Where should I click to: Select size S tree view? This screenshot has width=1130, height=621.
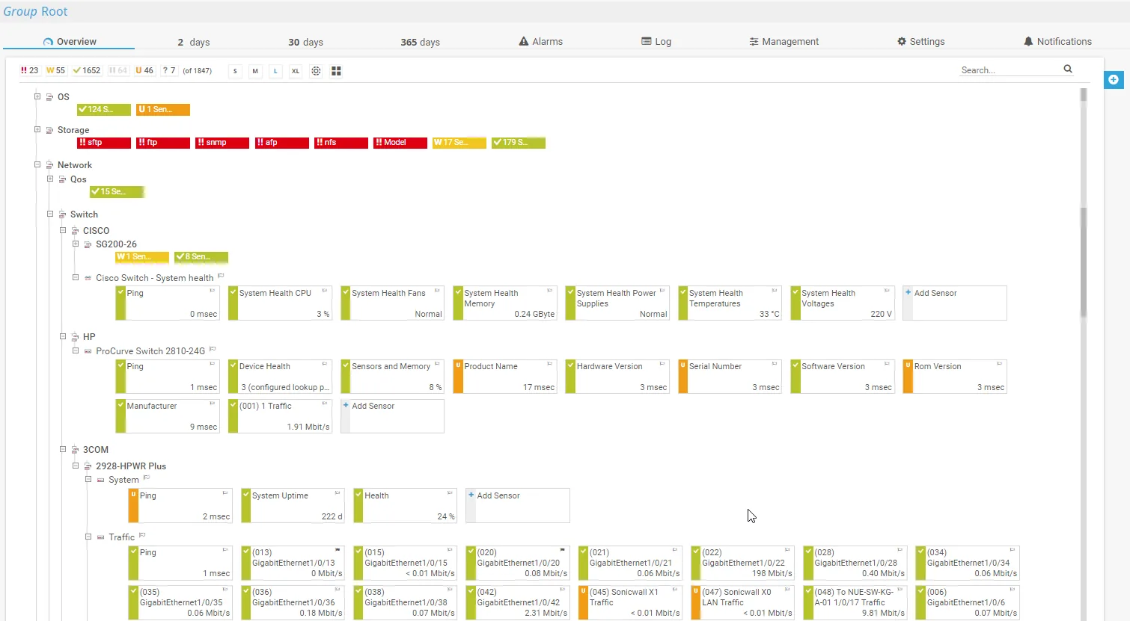235,71
